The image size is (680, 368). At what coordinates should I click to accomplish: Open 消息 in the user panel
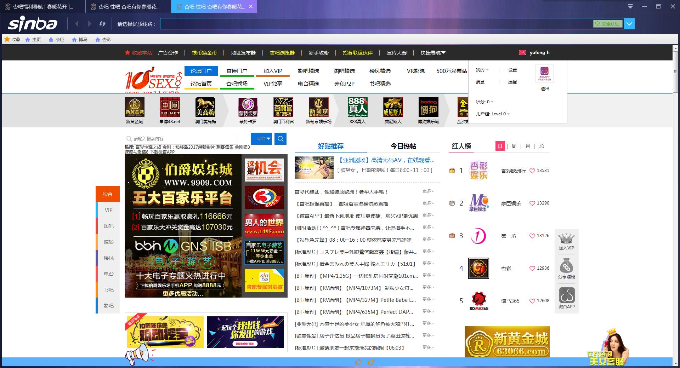pos(480,82)
